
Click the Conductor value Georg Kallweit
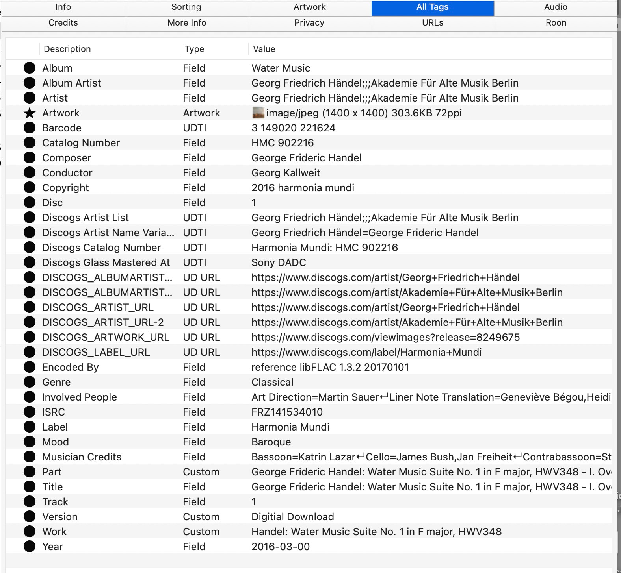pyautogui.click(x=286, y=173)
